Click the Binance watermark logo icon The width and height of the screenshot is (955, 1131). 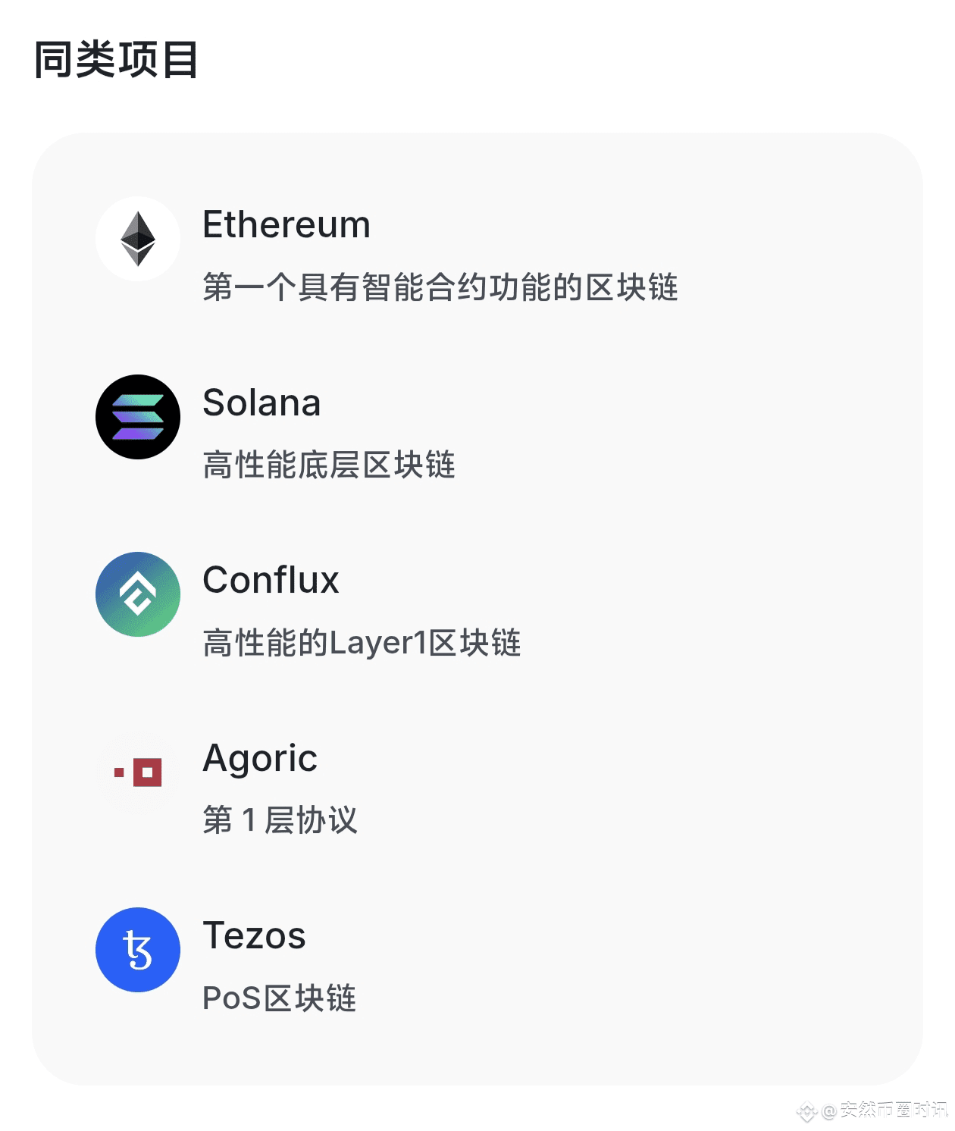pyautogui.click(x=807, y=1112)
